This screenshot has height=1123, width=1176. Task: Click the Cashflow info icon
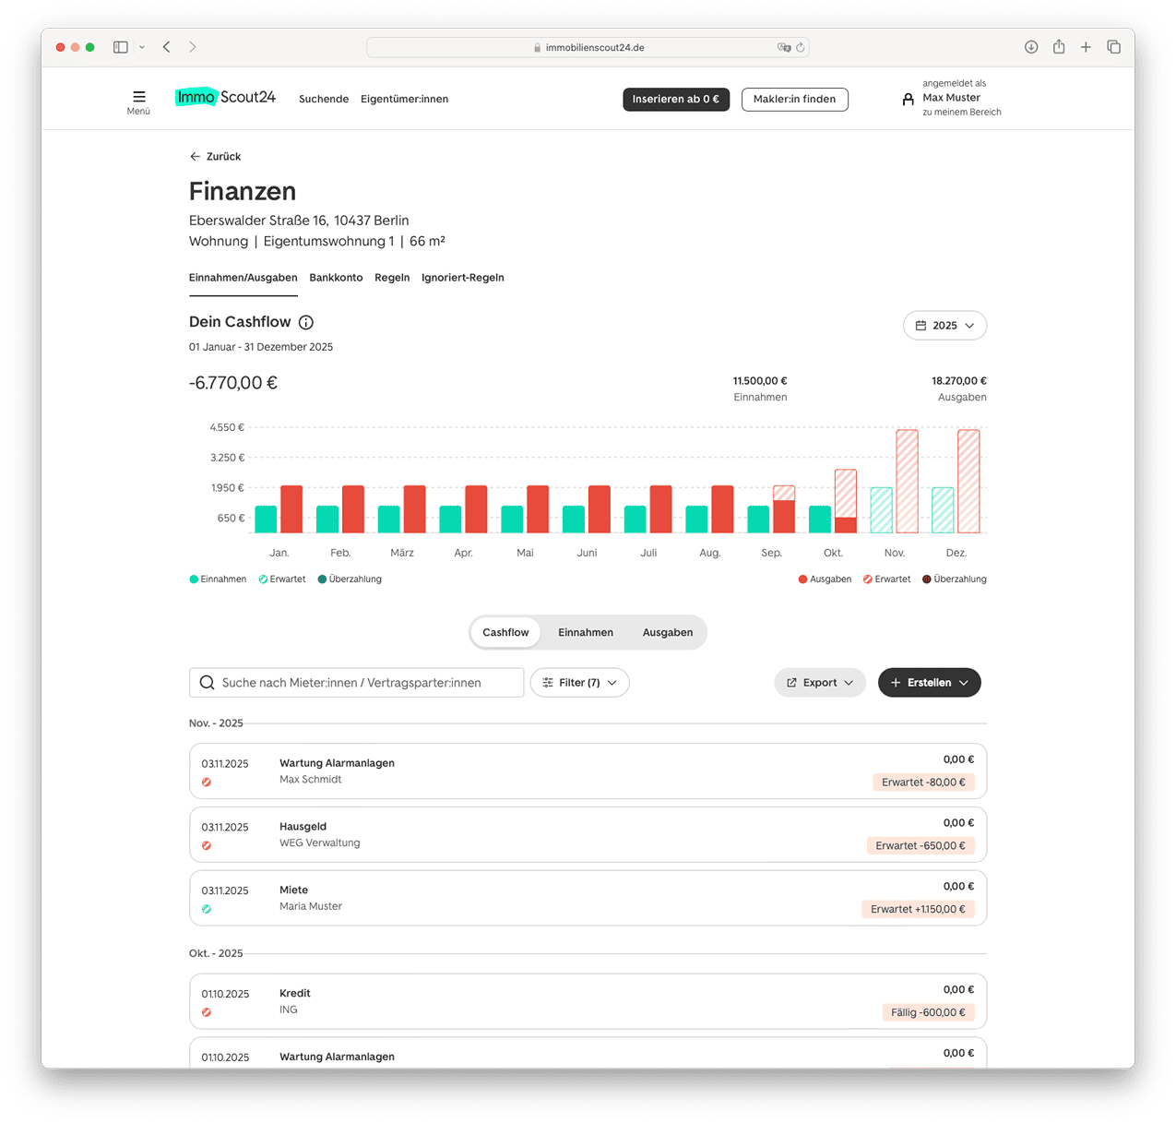(x=306, y=322)
